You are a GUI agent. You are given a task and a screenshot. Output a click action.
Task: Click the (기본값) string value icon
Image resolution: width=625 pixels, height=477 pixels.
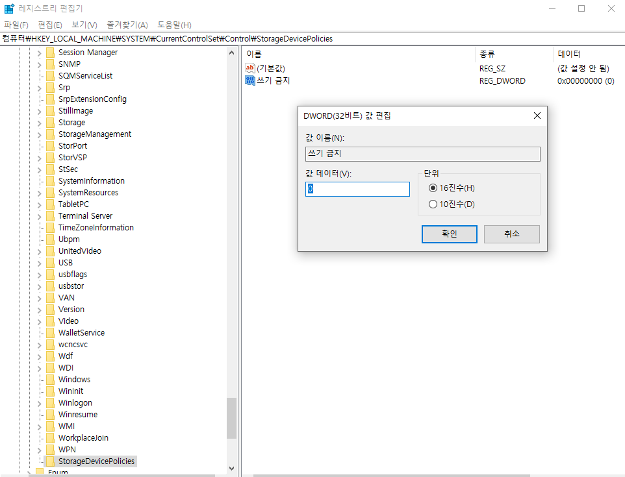pyautogui.click(x=250, y=68)
